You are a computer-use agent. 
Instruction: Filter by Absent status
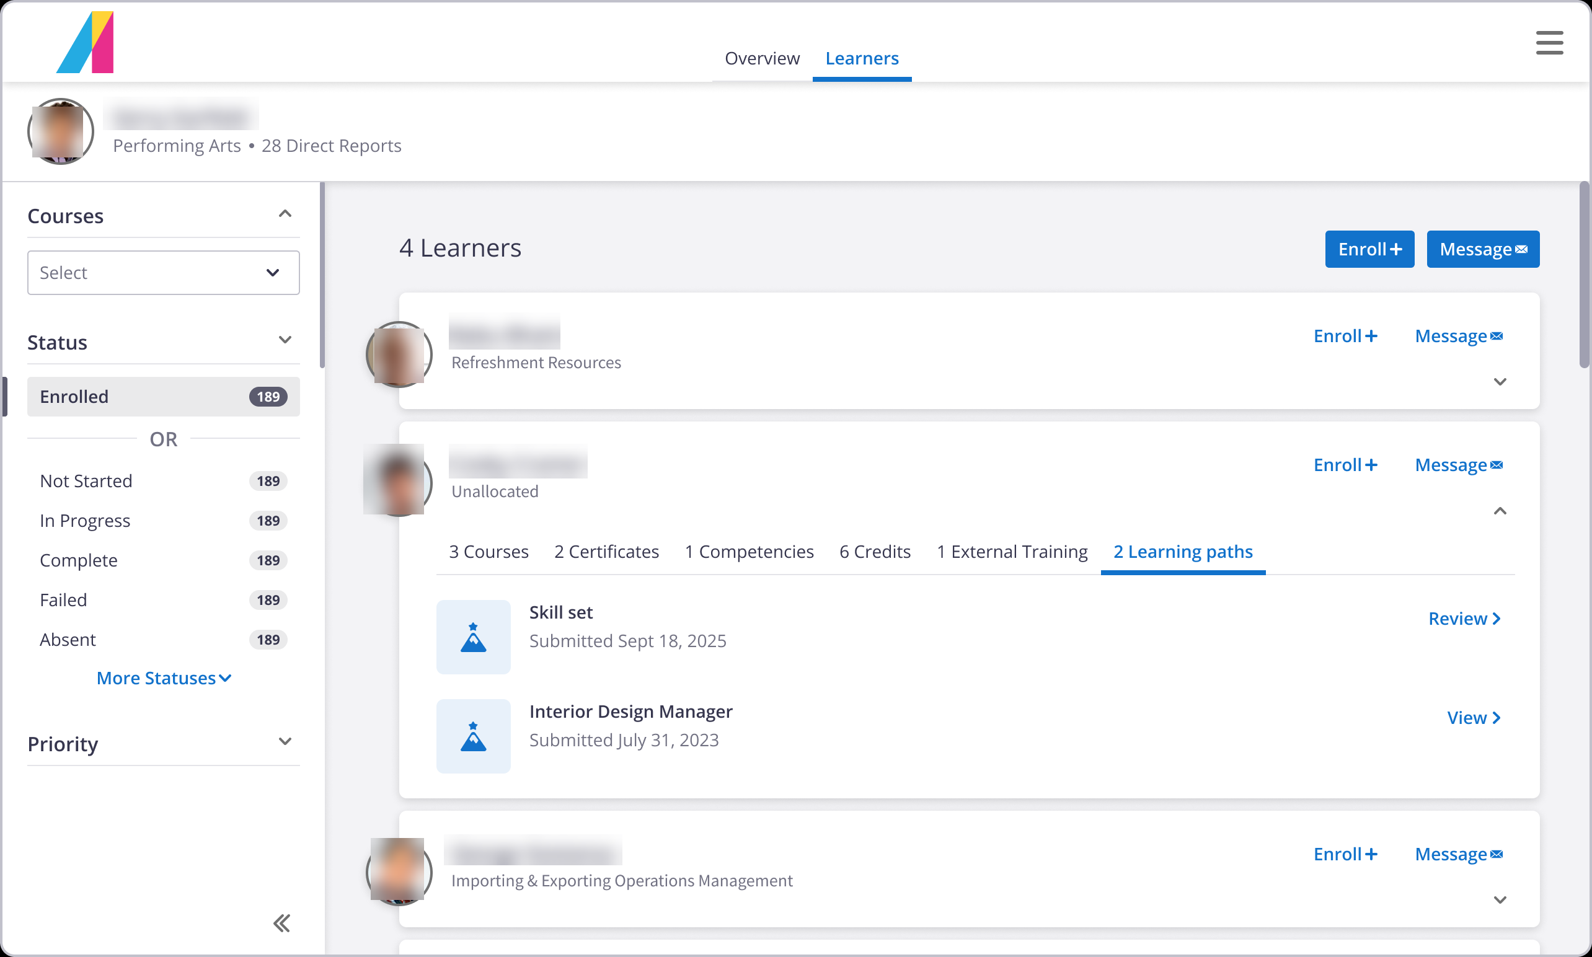[x=163, y=640]
